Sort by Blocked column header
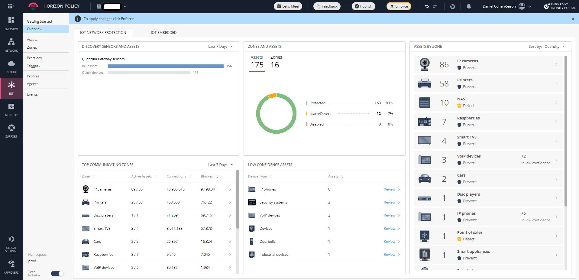Viewport: 579px width, 280px height. tap(210, 176)
